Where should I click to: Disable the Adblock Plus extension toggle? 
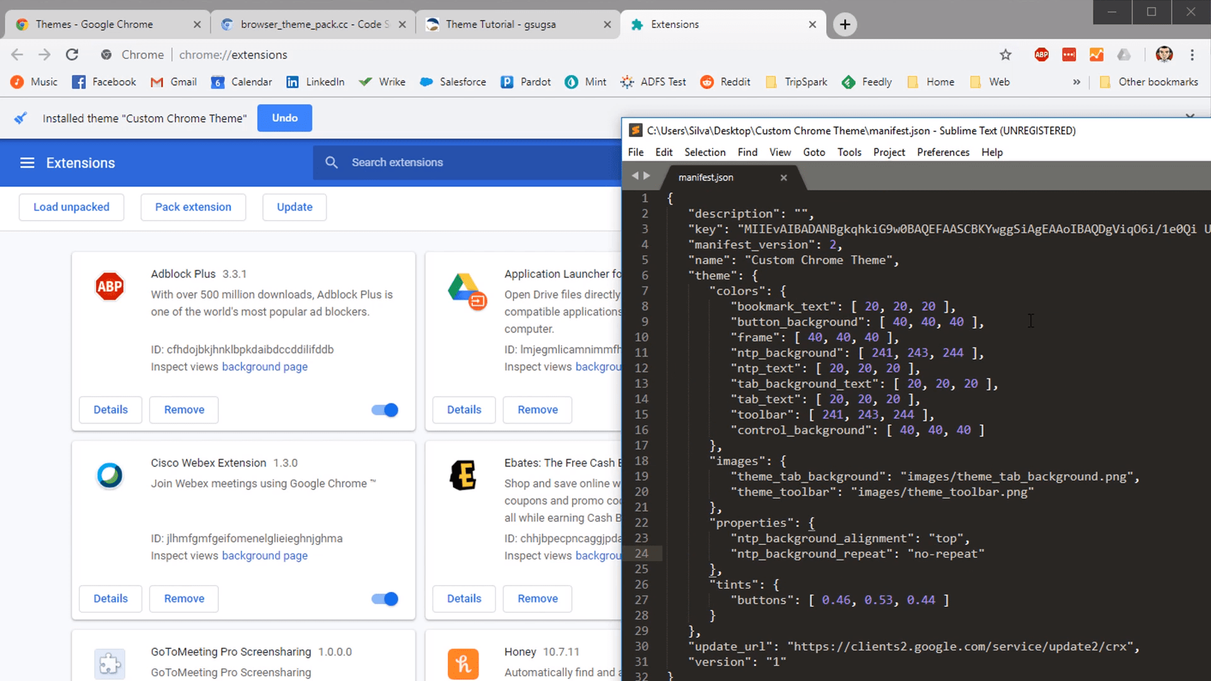click(x=385, y=410)
